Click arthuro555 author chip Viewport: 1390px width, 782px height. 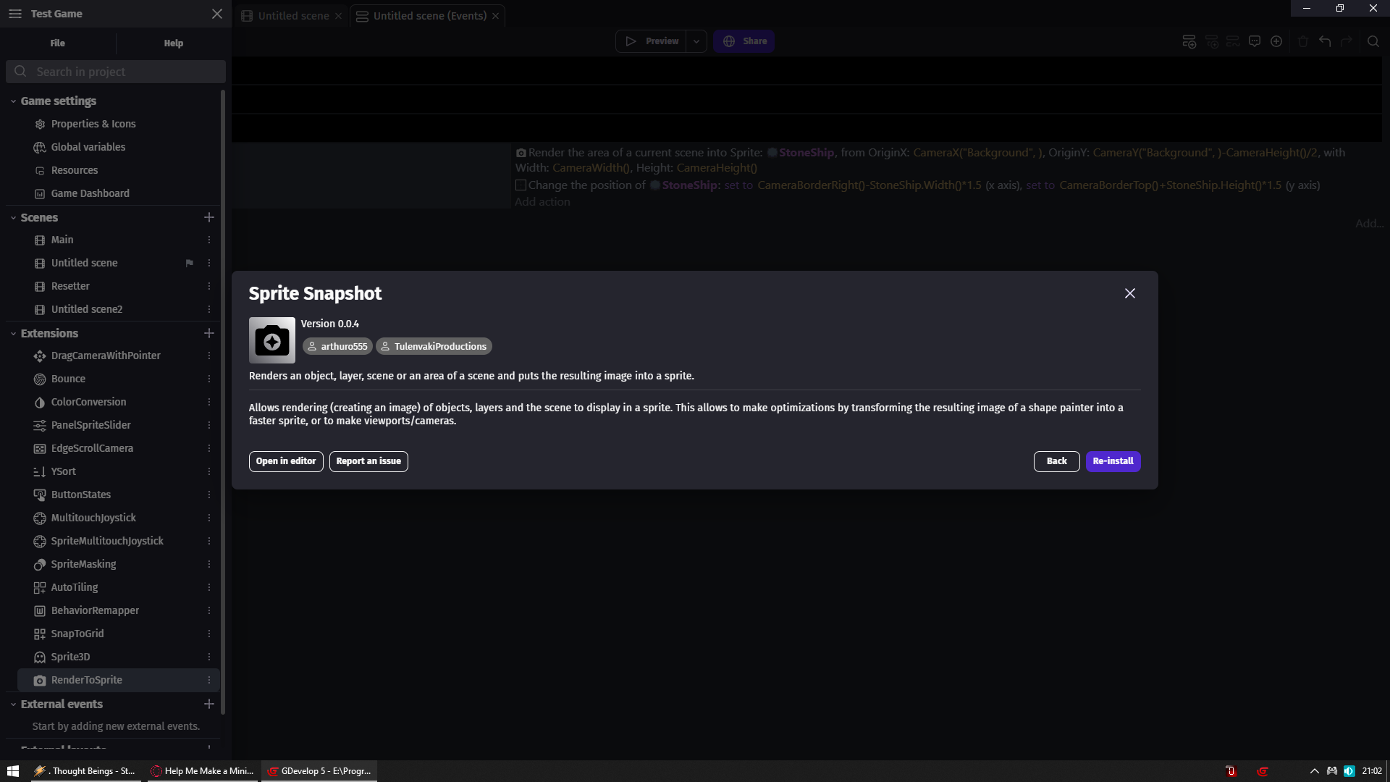pos(337,347)
